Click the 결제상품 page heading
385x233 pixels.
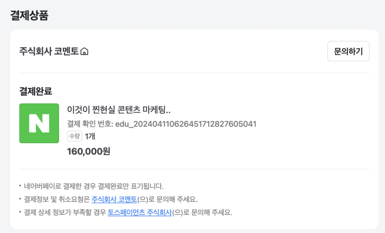point(29,16)
